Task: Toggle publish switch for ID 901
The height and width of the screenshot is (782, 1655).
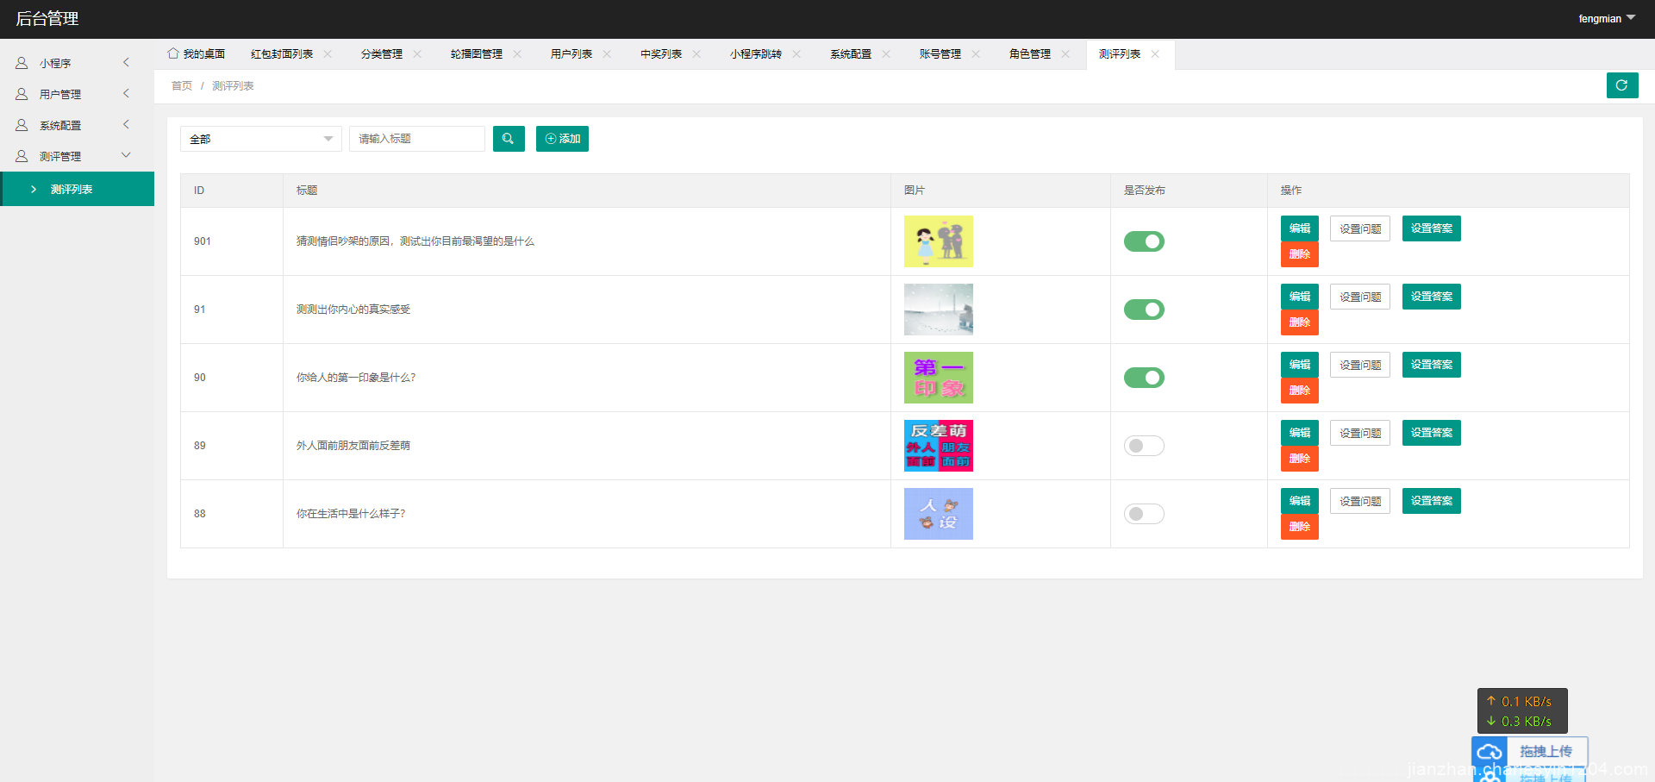Action: coord(1144,241)
